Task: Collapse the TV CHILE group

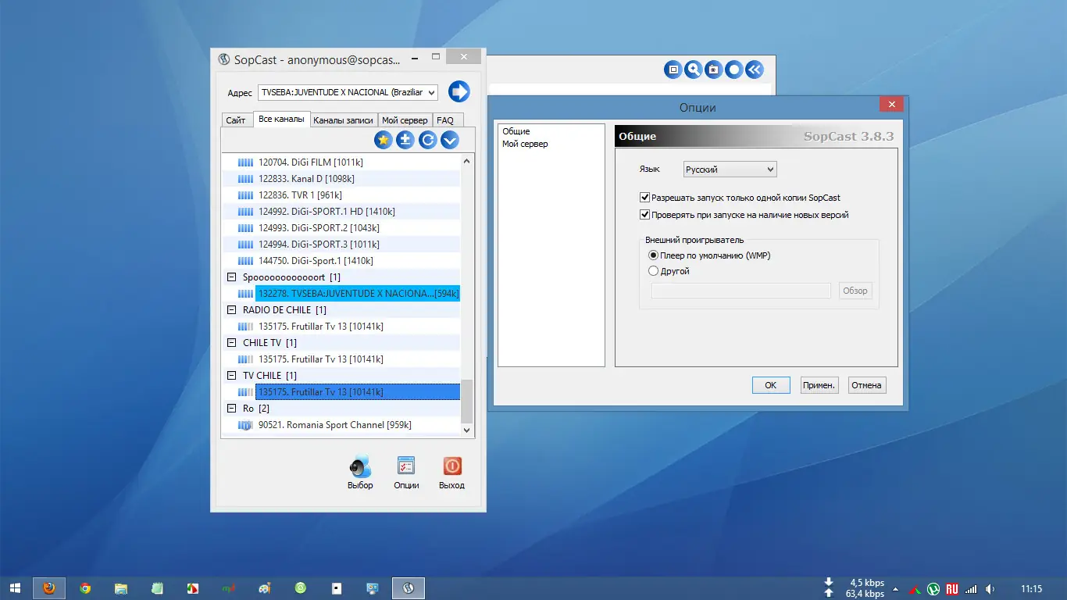Action: 232,376
